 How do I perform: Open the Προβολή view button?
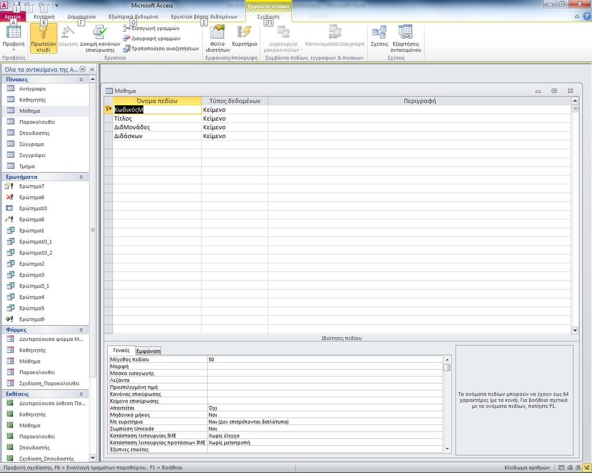(x=14, y=38)
